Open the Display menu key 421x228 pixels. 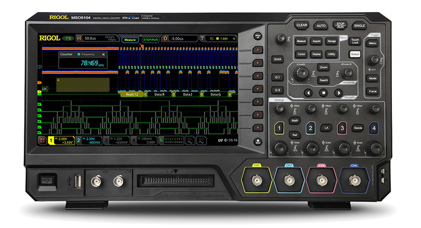click(x=317, y=54)
